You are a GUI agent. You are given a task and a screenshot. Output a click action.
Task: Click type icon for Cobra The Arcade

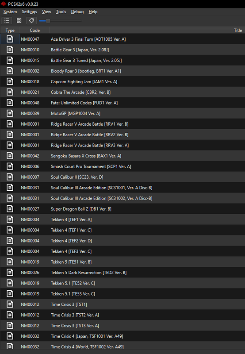(x=10, y=92)
